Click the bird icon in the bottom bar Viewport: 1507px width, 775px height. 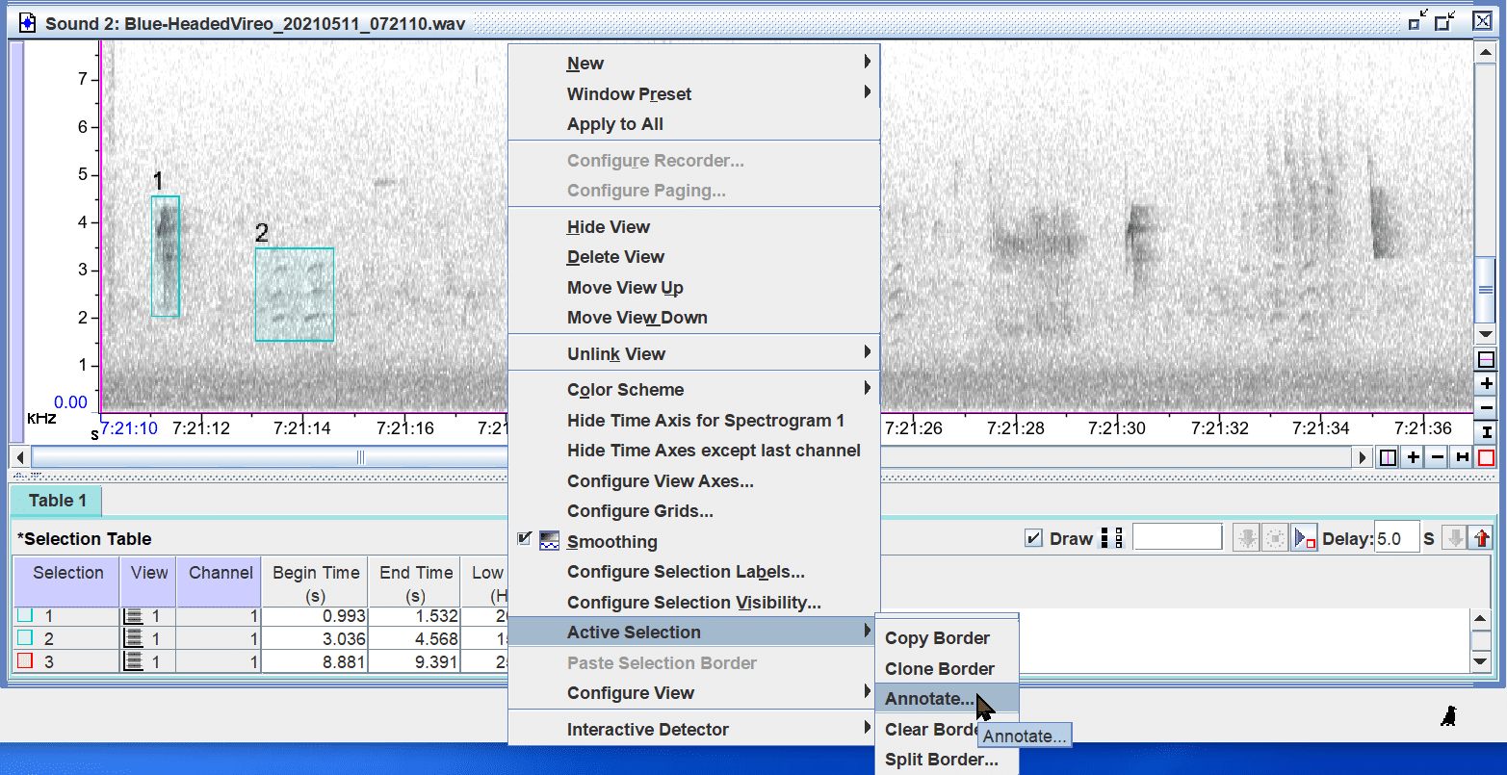1448,715
